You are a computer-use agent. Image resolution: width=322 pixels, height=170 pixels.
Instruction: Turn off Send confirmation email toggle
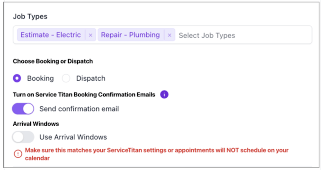coord(23,109)
